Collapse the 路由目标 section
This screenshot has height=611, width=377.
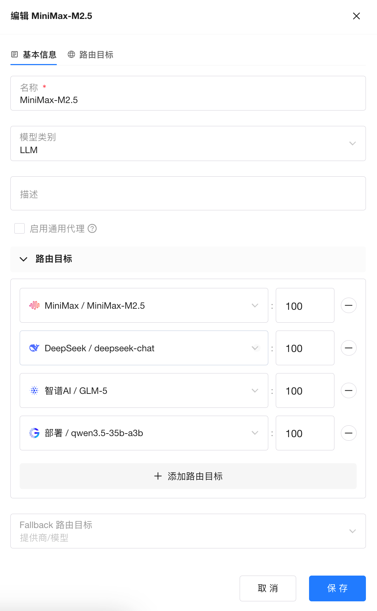click(x=24, y=259)
